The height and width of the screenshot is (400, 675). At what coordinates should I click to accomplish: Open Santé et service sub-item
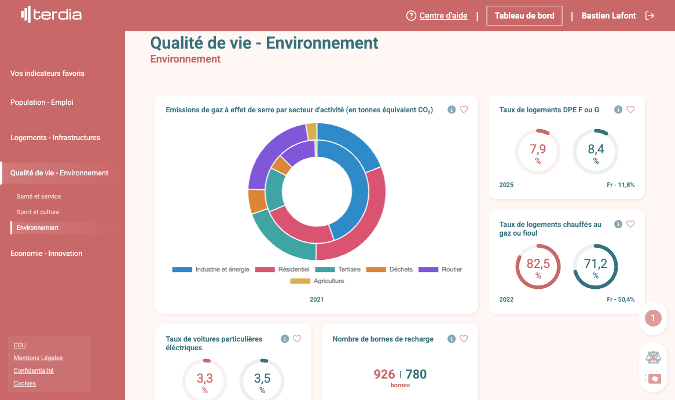pyautogui.click(x=39, y=196)
